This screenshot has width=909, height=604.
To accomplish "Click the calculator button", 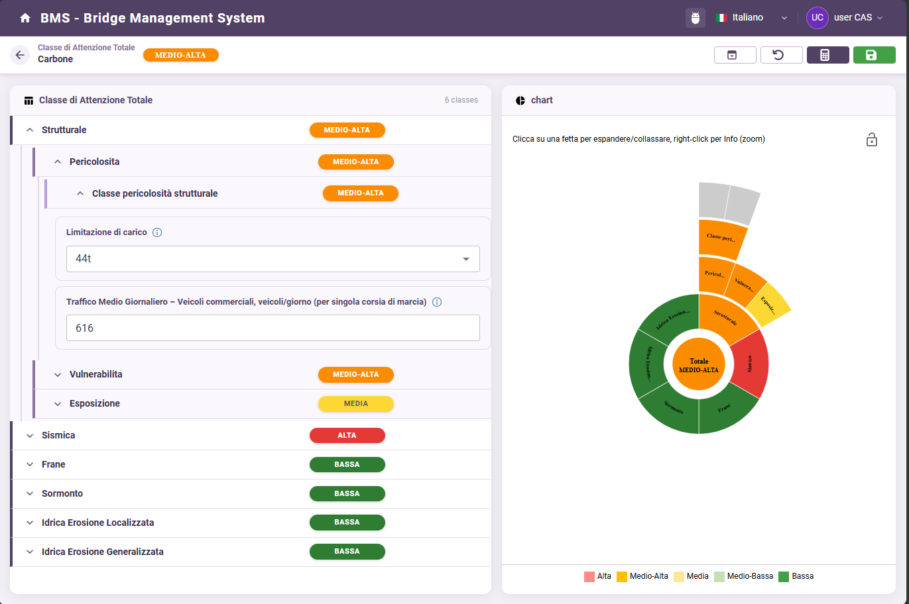I will (x=827, y=55).
